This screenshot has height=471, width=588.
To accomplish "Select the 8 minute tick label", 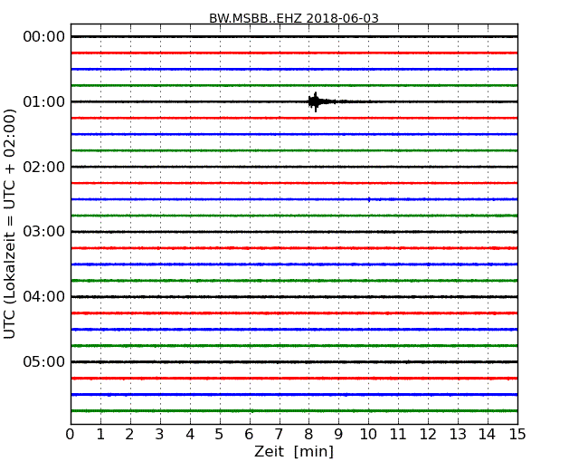I will click(308, 435).
